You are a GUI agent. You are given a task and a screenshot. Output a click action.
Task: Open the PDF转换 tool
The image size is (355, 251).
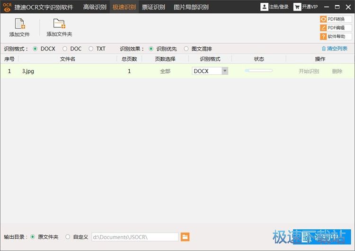[336, 19]
